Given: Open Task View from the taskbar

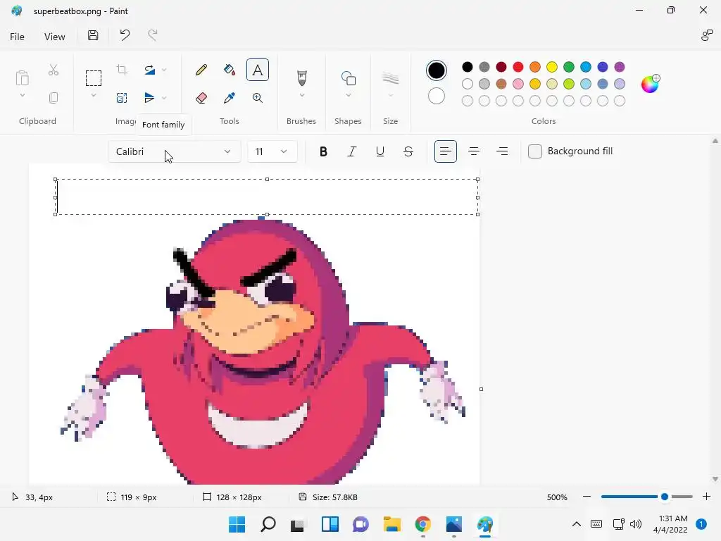Looking at the screenshot, I should click(x=298, y=524).
